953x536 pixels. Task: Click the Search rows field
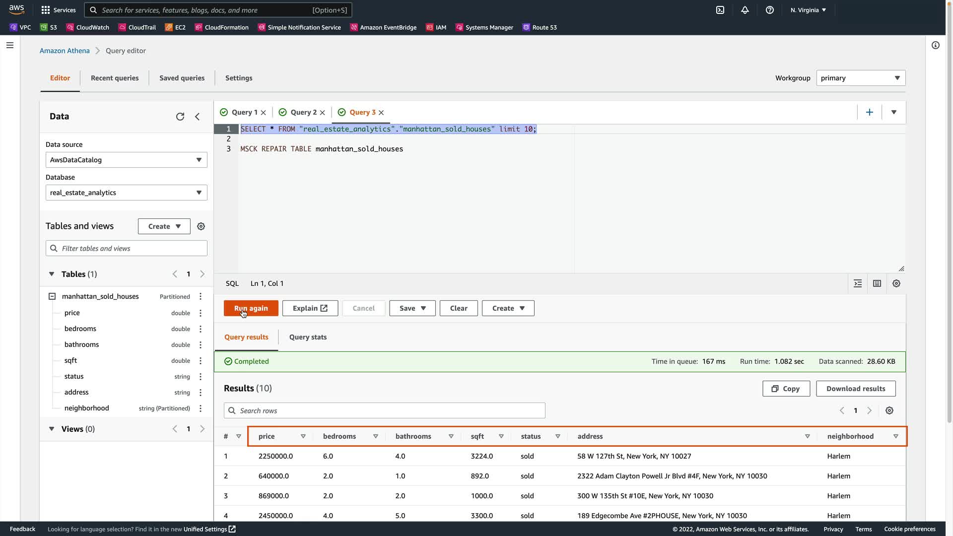385,411
